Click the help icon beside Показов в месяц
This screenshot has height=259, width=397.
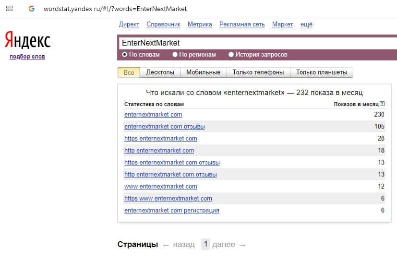382,104
